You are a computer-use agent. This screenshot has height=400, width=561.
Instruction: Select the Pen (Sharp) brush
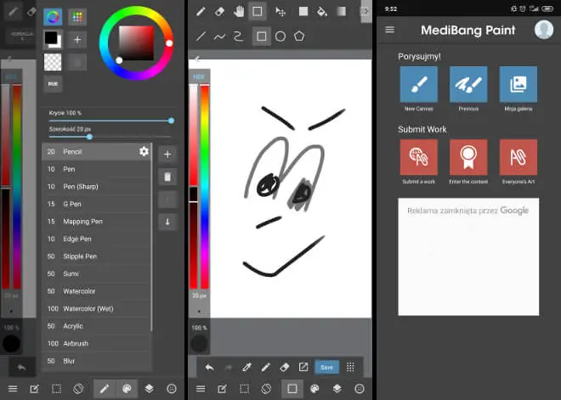(97, 187)
